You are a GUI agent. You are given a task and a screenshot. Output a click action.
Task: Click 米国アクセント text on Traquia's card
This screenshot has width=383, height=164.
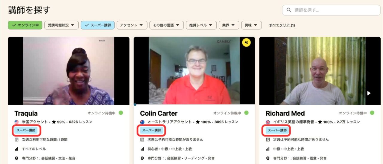point(35,122)
